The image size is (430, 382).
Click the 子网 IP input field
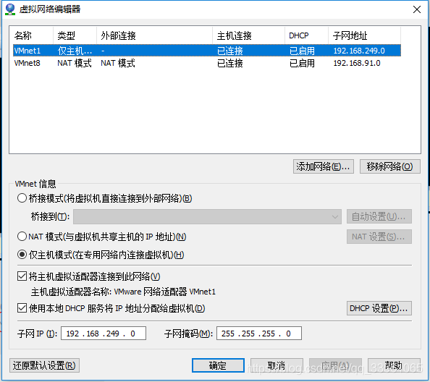(104, 334)
